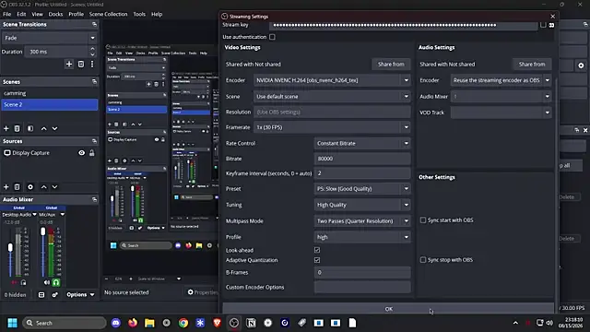Toggle Display Capture visibility eye
590x332 pixels.
pos(82,153)
